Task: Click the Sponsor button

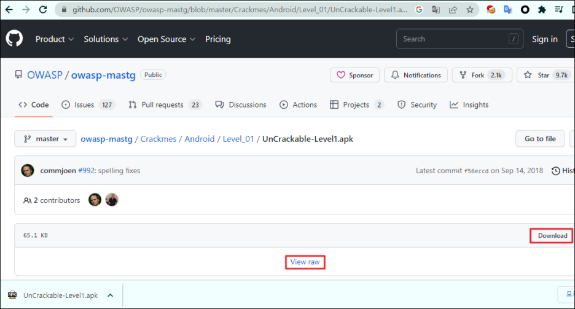Action: (354, 75)
